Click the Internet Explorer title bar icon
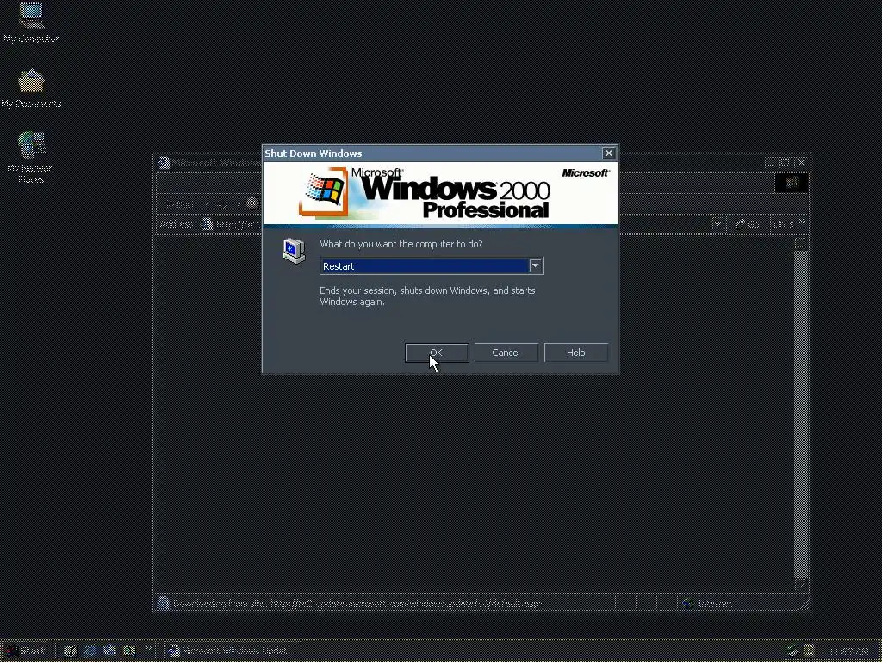Screen dimensions: 882x662 [x=164, y=163]
